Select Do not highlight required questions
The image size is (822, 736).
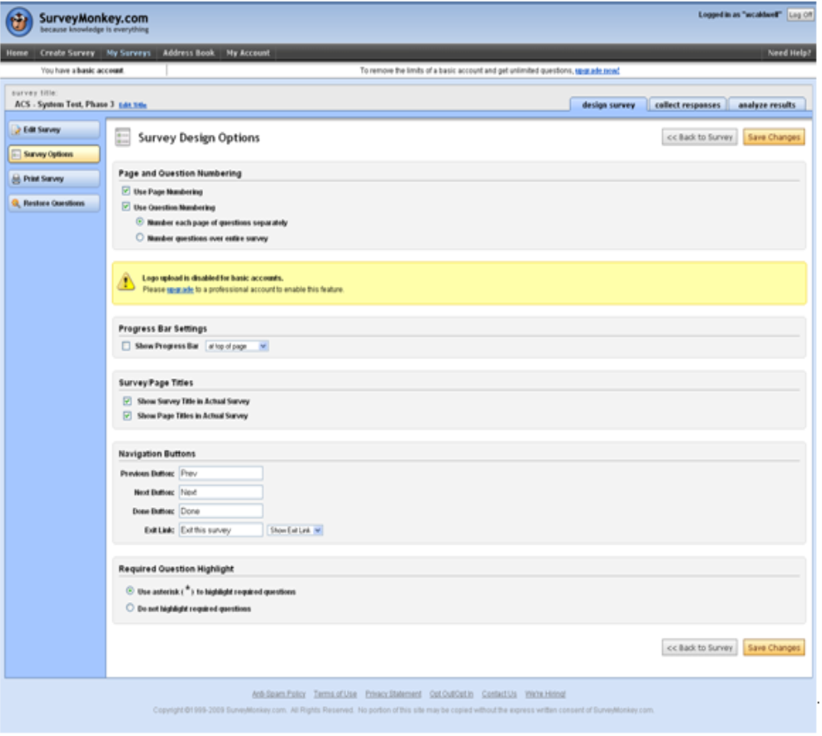[129, 608]
